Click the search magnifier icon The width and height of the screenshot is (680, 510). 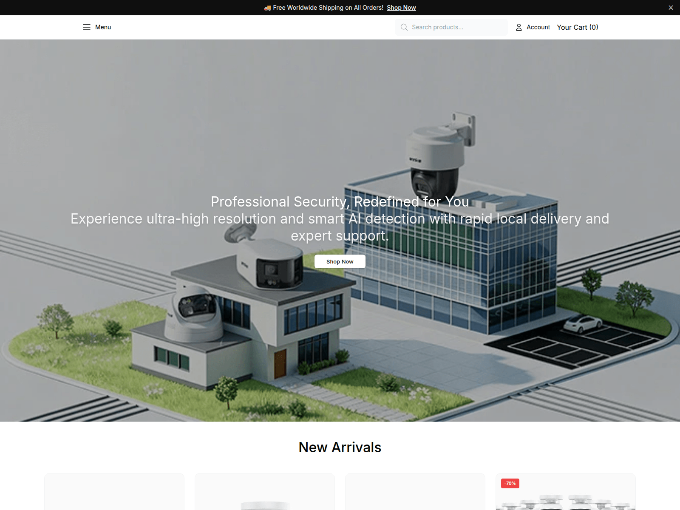tap(404, 27)
